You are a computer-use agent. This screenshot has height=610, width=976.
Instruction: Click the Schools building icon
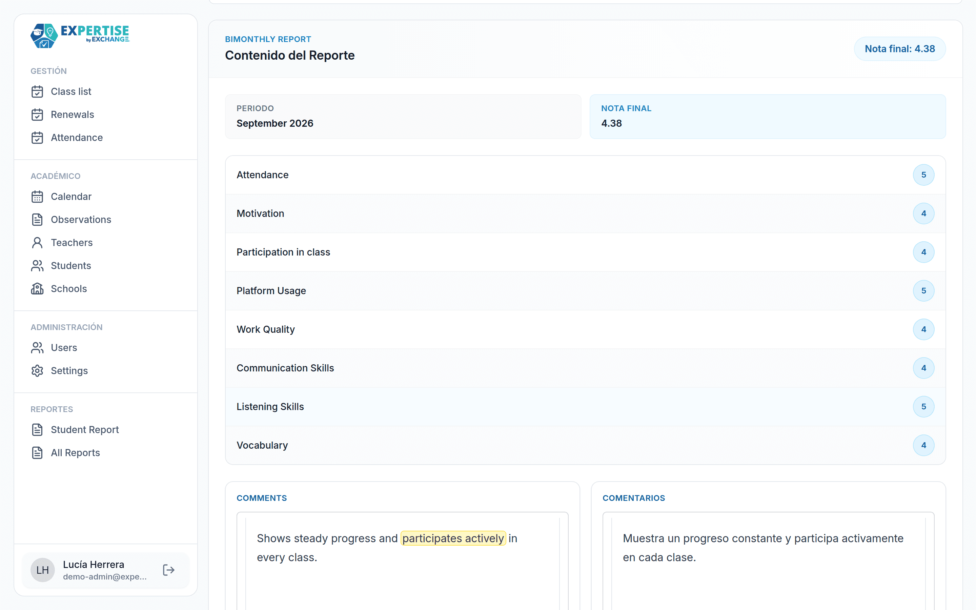[x=37, y=288]
